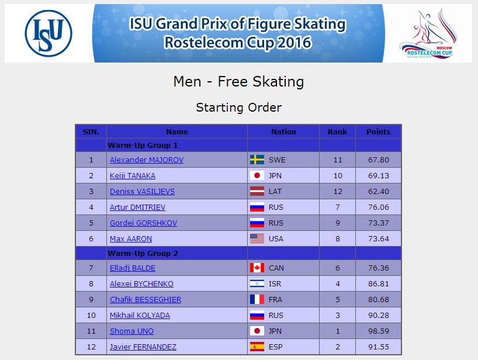Open Alexander MAJOROV skater link

[147, 160]
